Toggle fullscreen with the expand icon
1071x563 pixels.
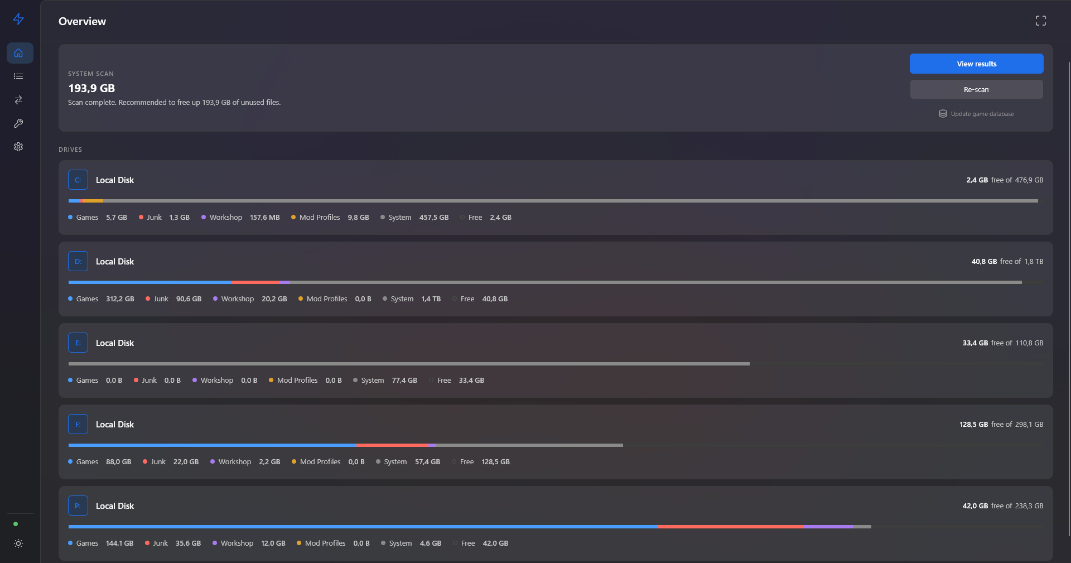tap(1041, 21)
